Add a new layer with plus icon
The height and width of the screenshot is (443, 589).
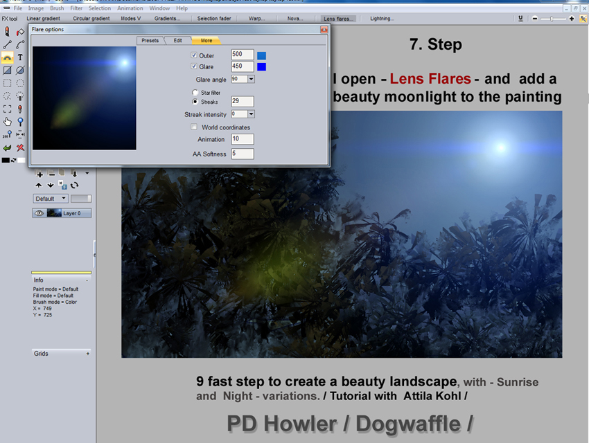point(39,174)
